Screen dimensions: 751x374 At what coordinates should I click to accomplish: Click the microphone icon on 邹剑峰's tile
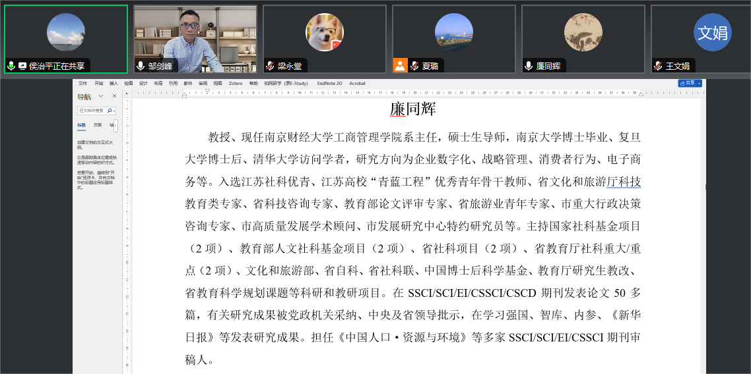point(141,66)
